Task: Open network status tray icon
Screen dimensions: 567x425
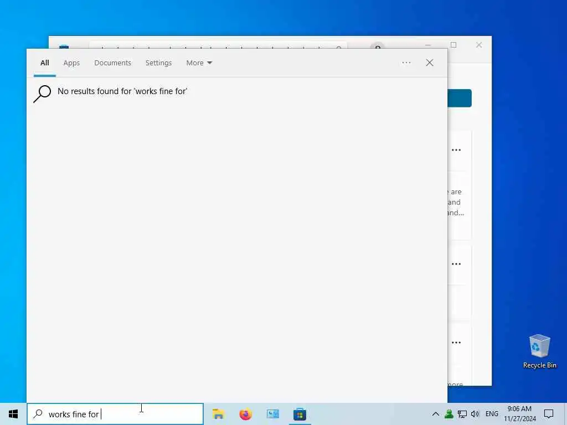Action: point(462,414)
